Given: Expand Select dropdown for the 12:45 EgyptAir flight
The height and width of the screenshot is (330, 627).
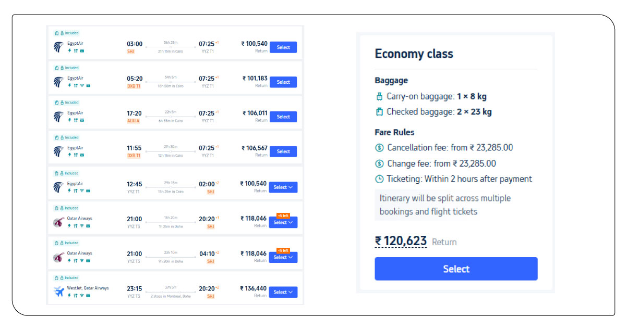Looking at the screenshot, I should (x=283, y=187).
